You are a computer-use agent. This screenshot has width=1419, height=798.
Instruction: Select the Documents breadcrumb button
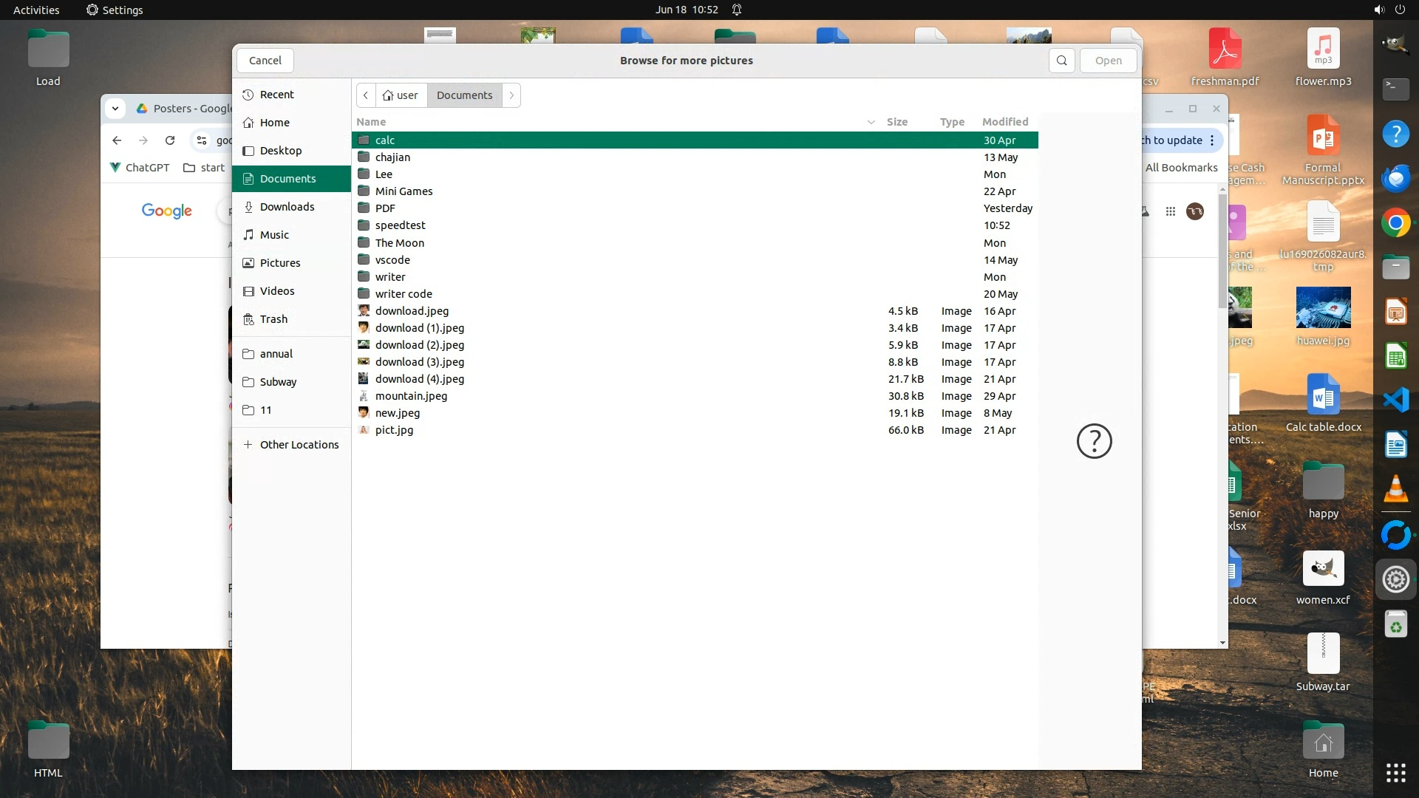pos(464,95)
